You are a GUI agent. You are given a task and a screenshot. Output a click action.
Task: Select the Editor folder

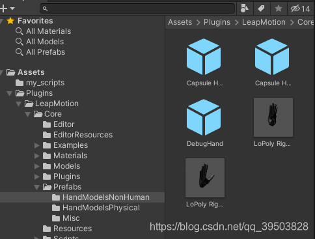64,124
